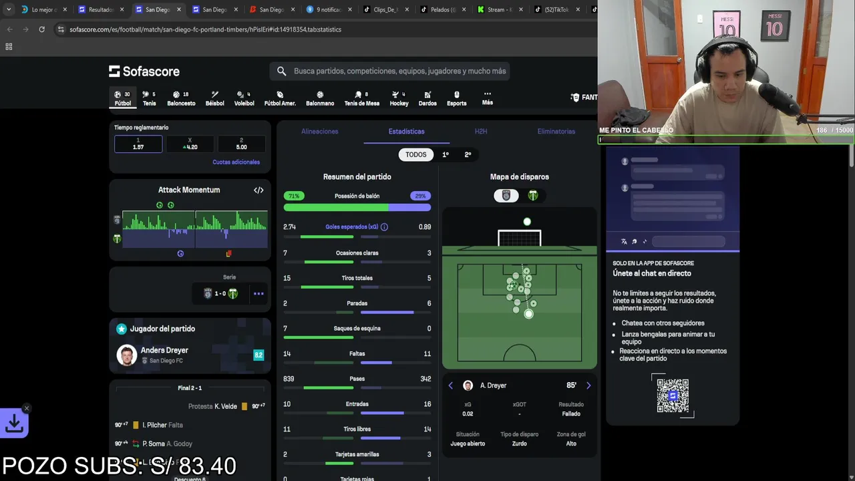Open the Balonmano sport category

coord(320,98)
